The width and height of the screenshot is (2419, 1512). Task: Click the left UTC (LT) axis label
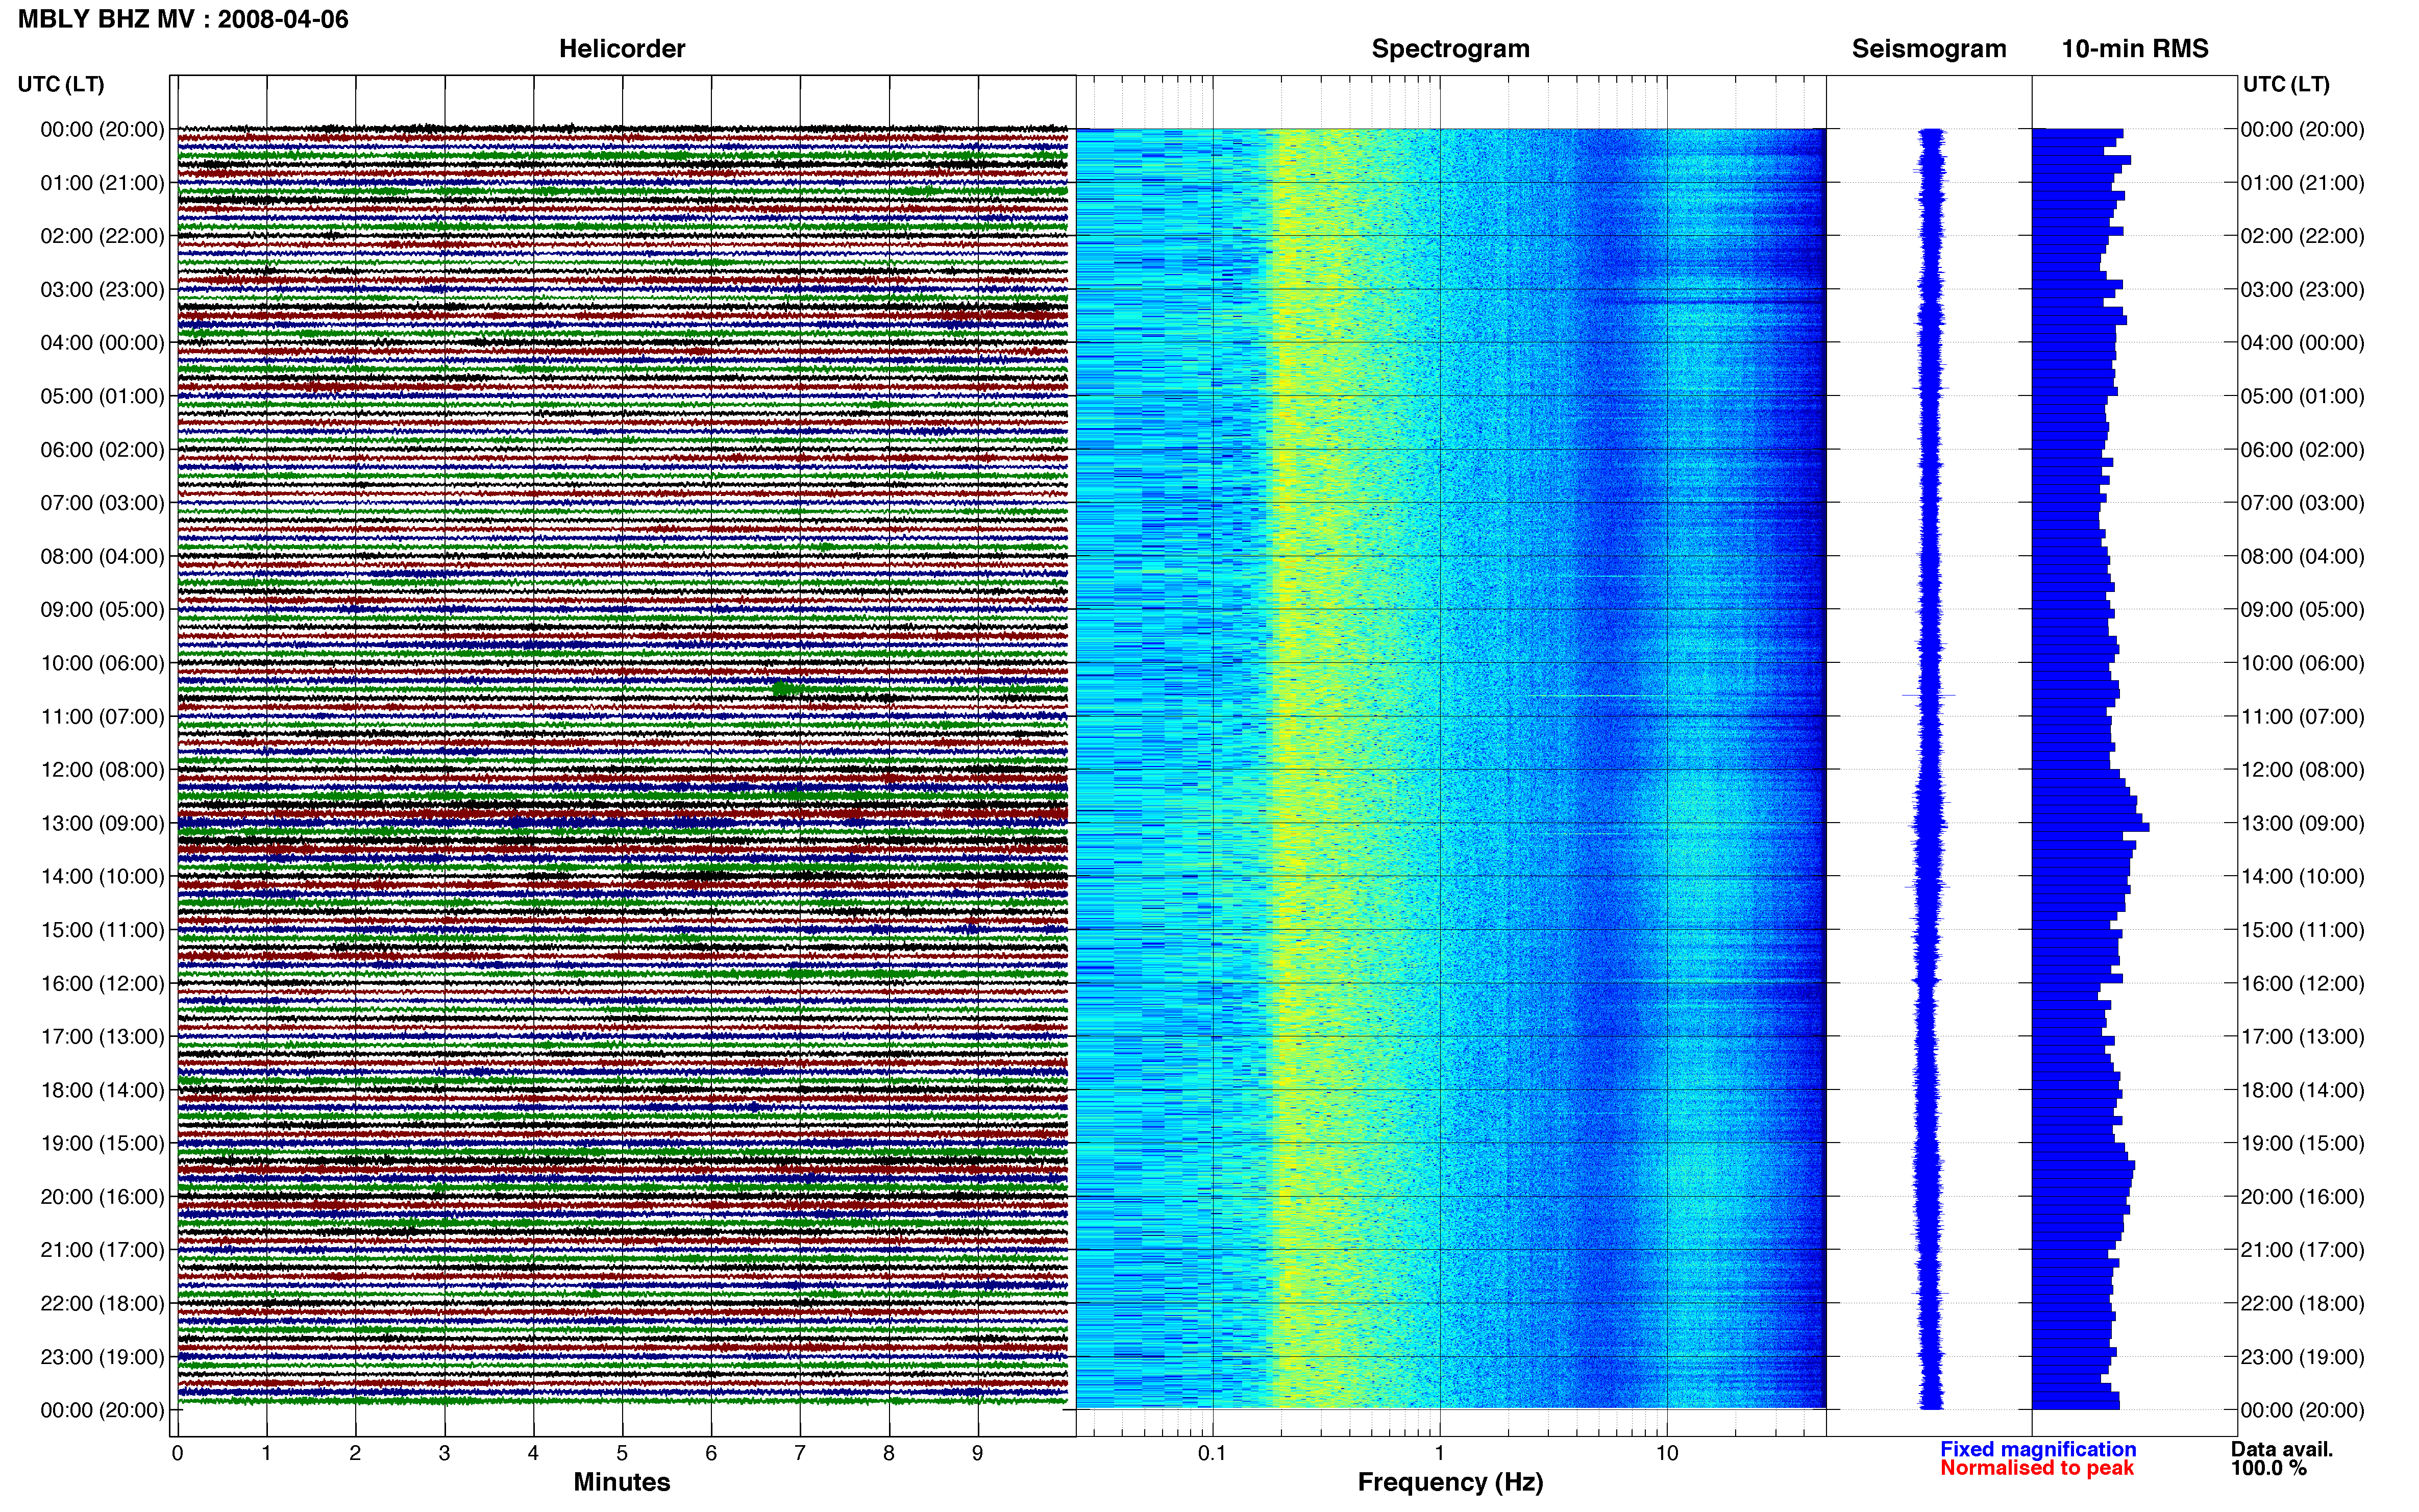click(x=61, y=84)
